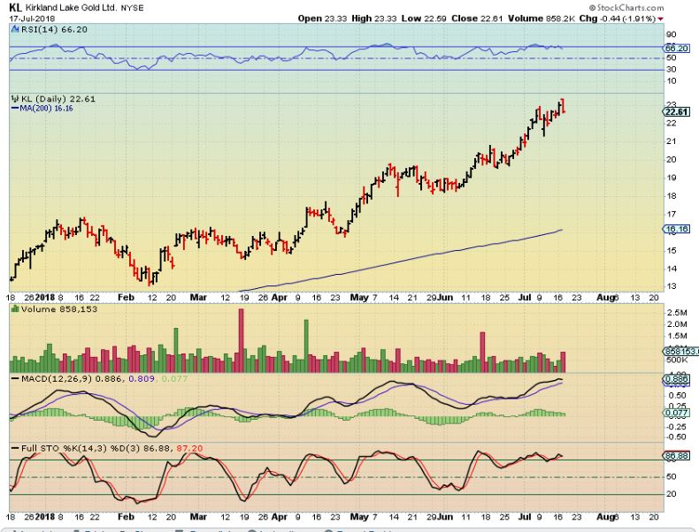
Task: Click the MACD(12,26,9) 0.886 label
Action: pos(73,379)
